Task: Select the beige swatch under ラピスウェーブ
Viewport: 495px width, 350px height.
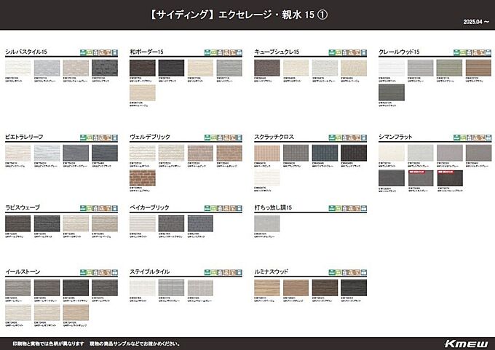Action: pyautogui.click(x=105, y=224)
